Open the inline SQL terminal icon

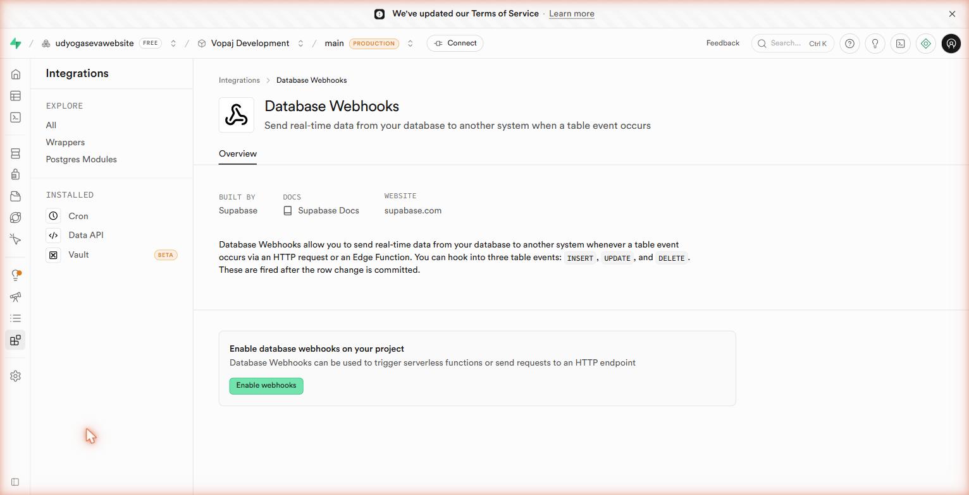[x=900, y=44]
